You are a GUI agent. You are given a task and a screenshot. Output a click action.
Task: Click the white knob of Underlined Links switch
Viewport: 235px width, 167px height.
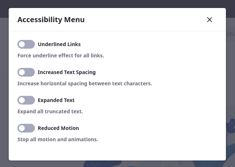point(22,44)
